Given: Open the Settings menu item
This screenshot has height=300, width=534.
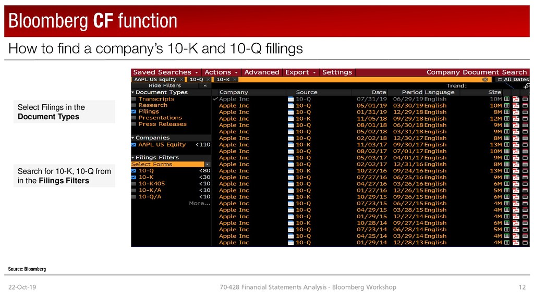Looking at the screenshot, I should [x=337, y=72].
